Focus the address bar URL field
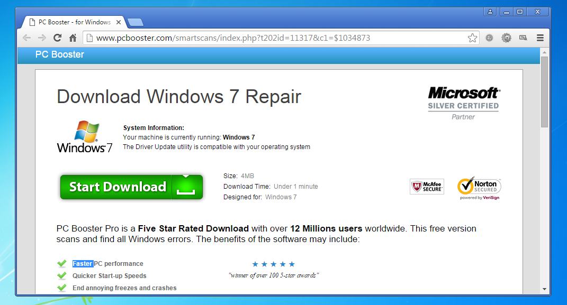 [x=280, y=38]
